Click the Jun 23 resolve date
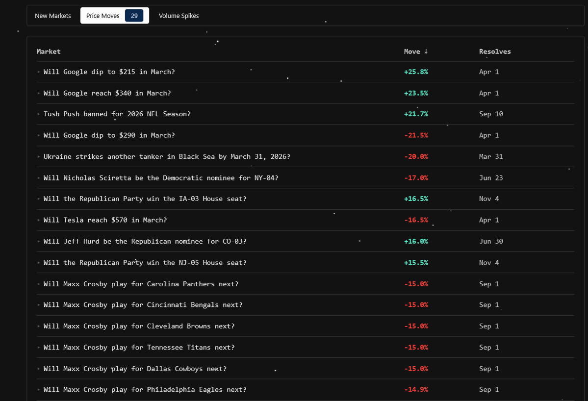588x401 pixels. click(491, 178)
